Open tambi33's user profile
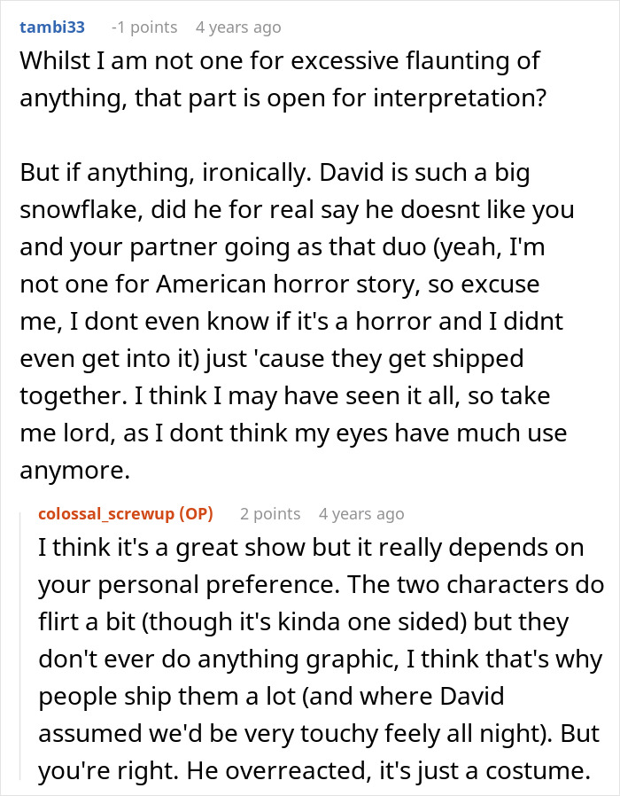620x796 pixels. [51, 27]
